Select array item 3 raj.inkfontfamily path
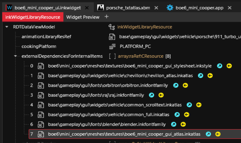The image size is (241, 143). pos(96,95)
